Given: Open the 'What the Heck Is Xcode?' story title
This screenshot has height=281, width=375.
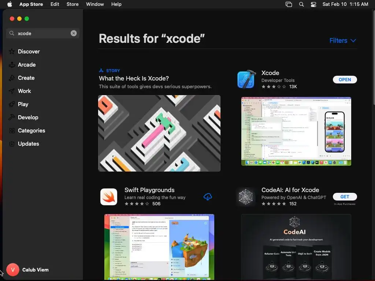Looking at the screenshot, I should 134,78.
